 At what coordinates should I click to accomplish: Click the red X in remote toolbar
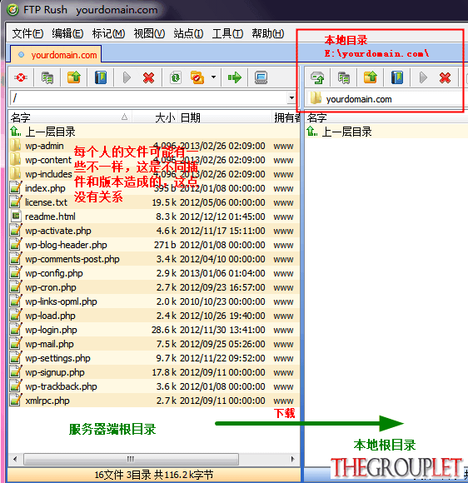pos(148,77)
